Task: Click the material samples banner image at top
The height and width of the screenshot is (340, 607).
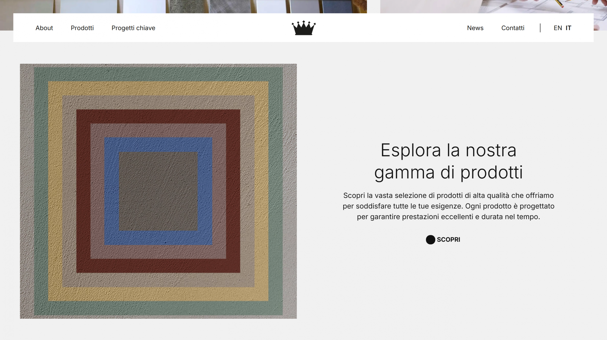Action: point(183,6)
